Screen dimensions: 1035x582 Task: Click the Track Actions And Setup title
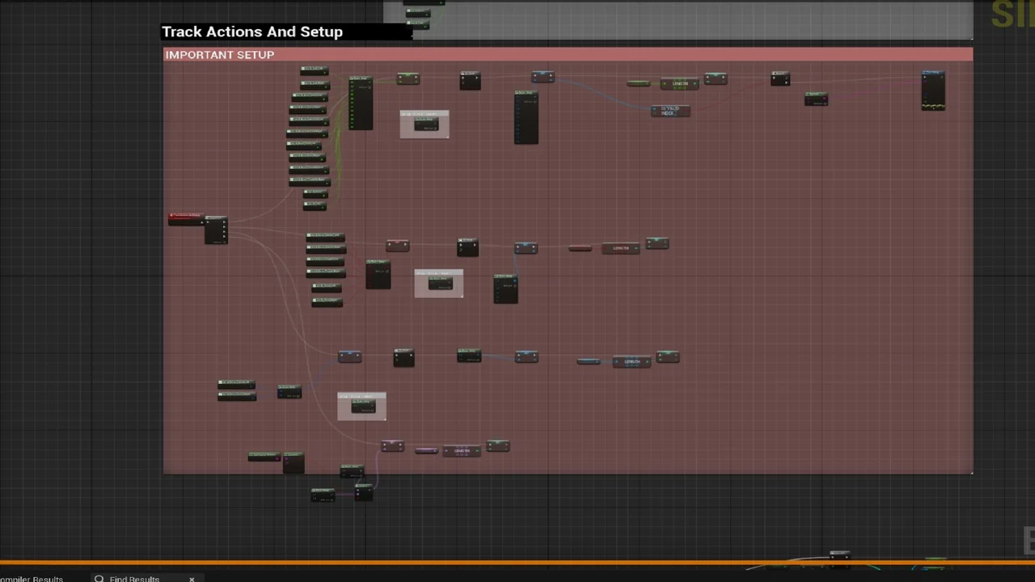pyautogui.click(x=252, y=32)
